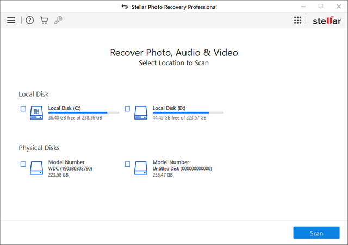Click the Untitled Disk drive icon
The image size is (348, 245).
coord(141,167)
